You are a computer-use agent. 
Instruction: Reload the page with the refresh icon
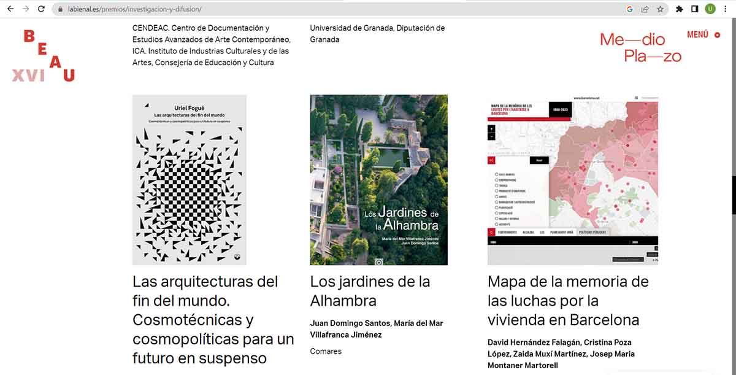click(41, 9)
